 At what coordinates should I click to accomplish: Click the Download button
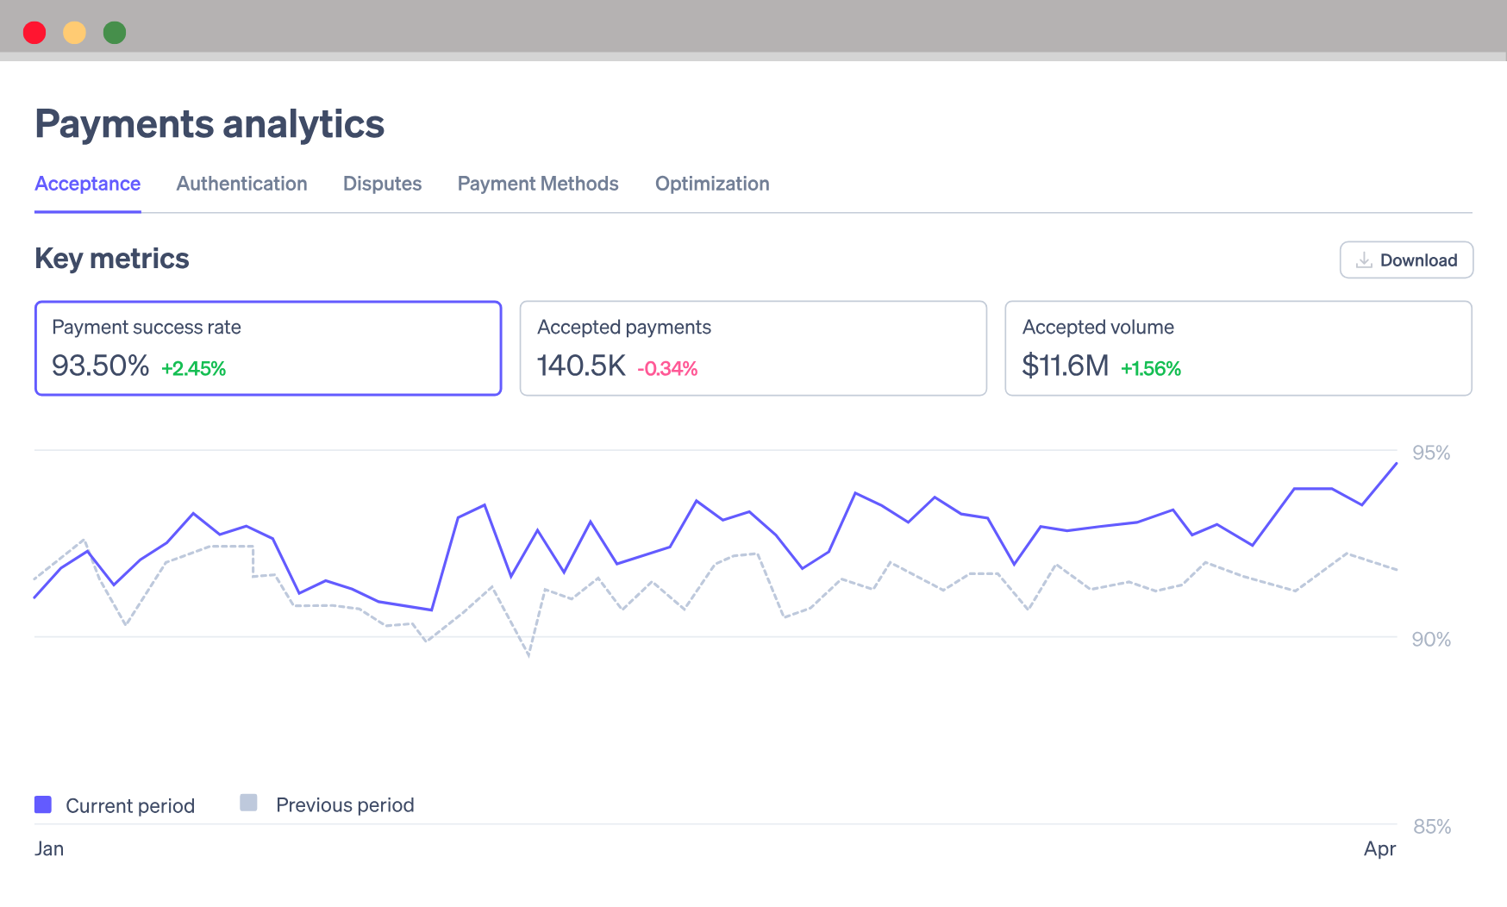(1406, 260)
